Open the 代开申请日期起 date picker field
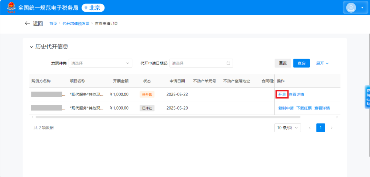This screenshot has height=177, width=370. coord(201,63)
